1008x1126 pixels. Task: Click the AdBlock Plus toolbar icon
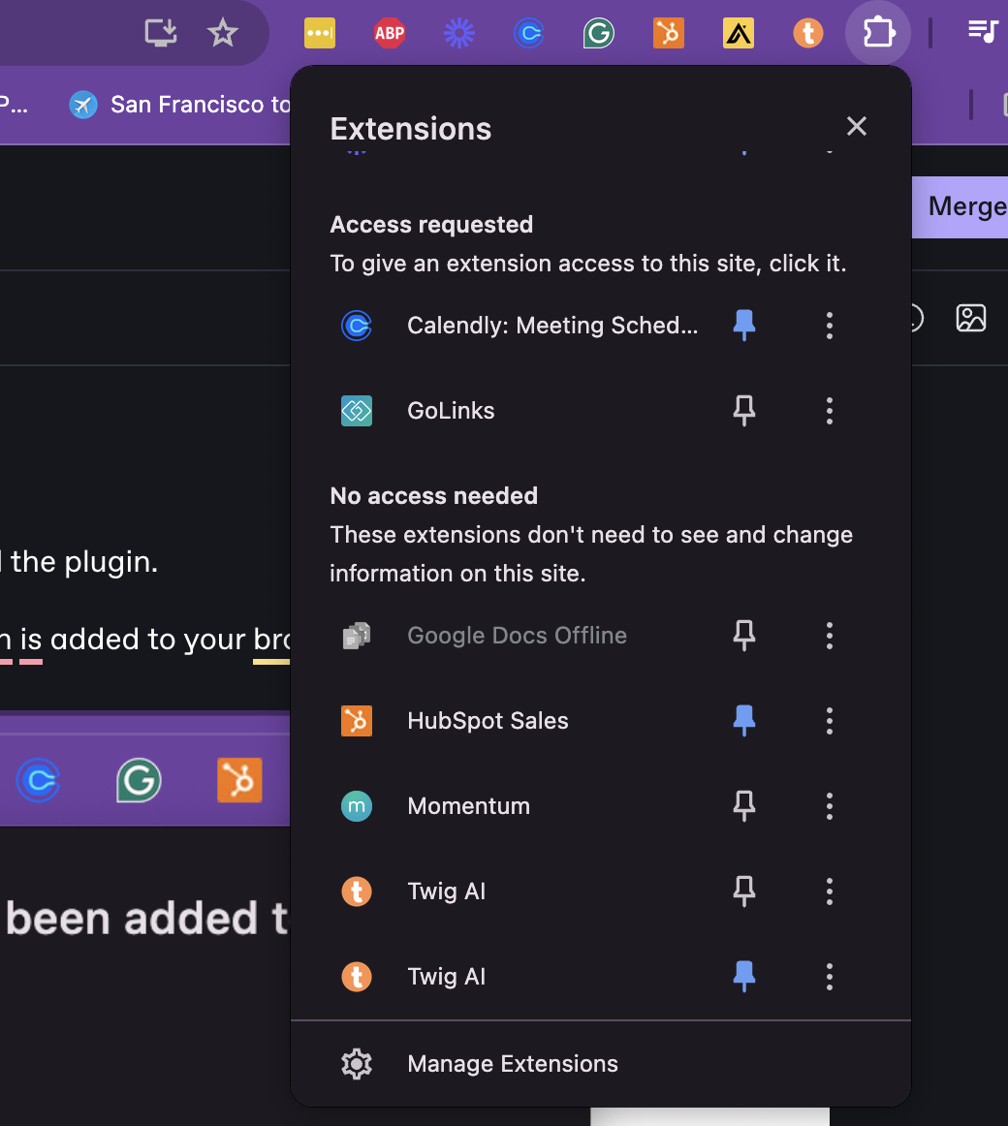pyautogui.click(x=390, y=34)
